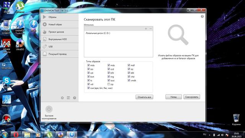Open Виртуальные HDD section

click(x=60, y=39)
